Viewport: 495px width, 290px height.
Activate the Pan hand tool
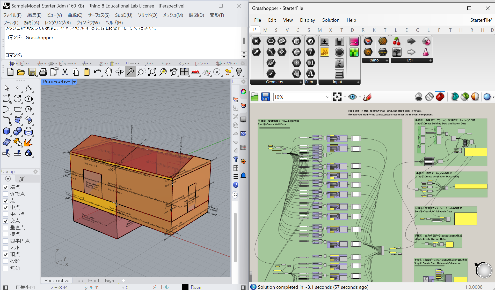tap(108, 72)
